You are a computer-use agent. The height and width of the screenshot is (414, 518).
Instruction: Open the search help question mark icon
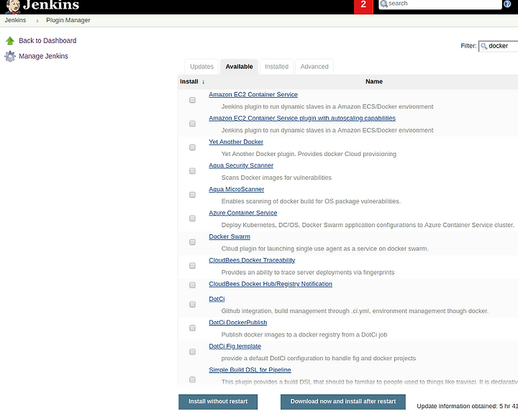[507, 4]
